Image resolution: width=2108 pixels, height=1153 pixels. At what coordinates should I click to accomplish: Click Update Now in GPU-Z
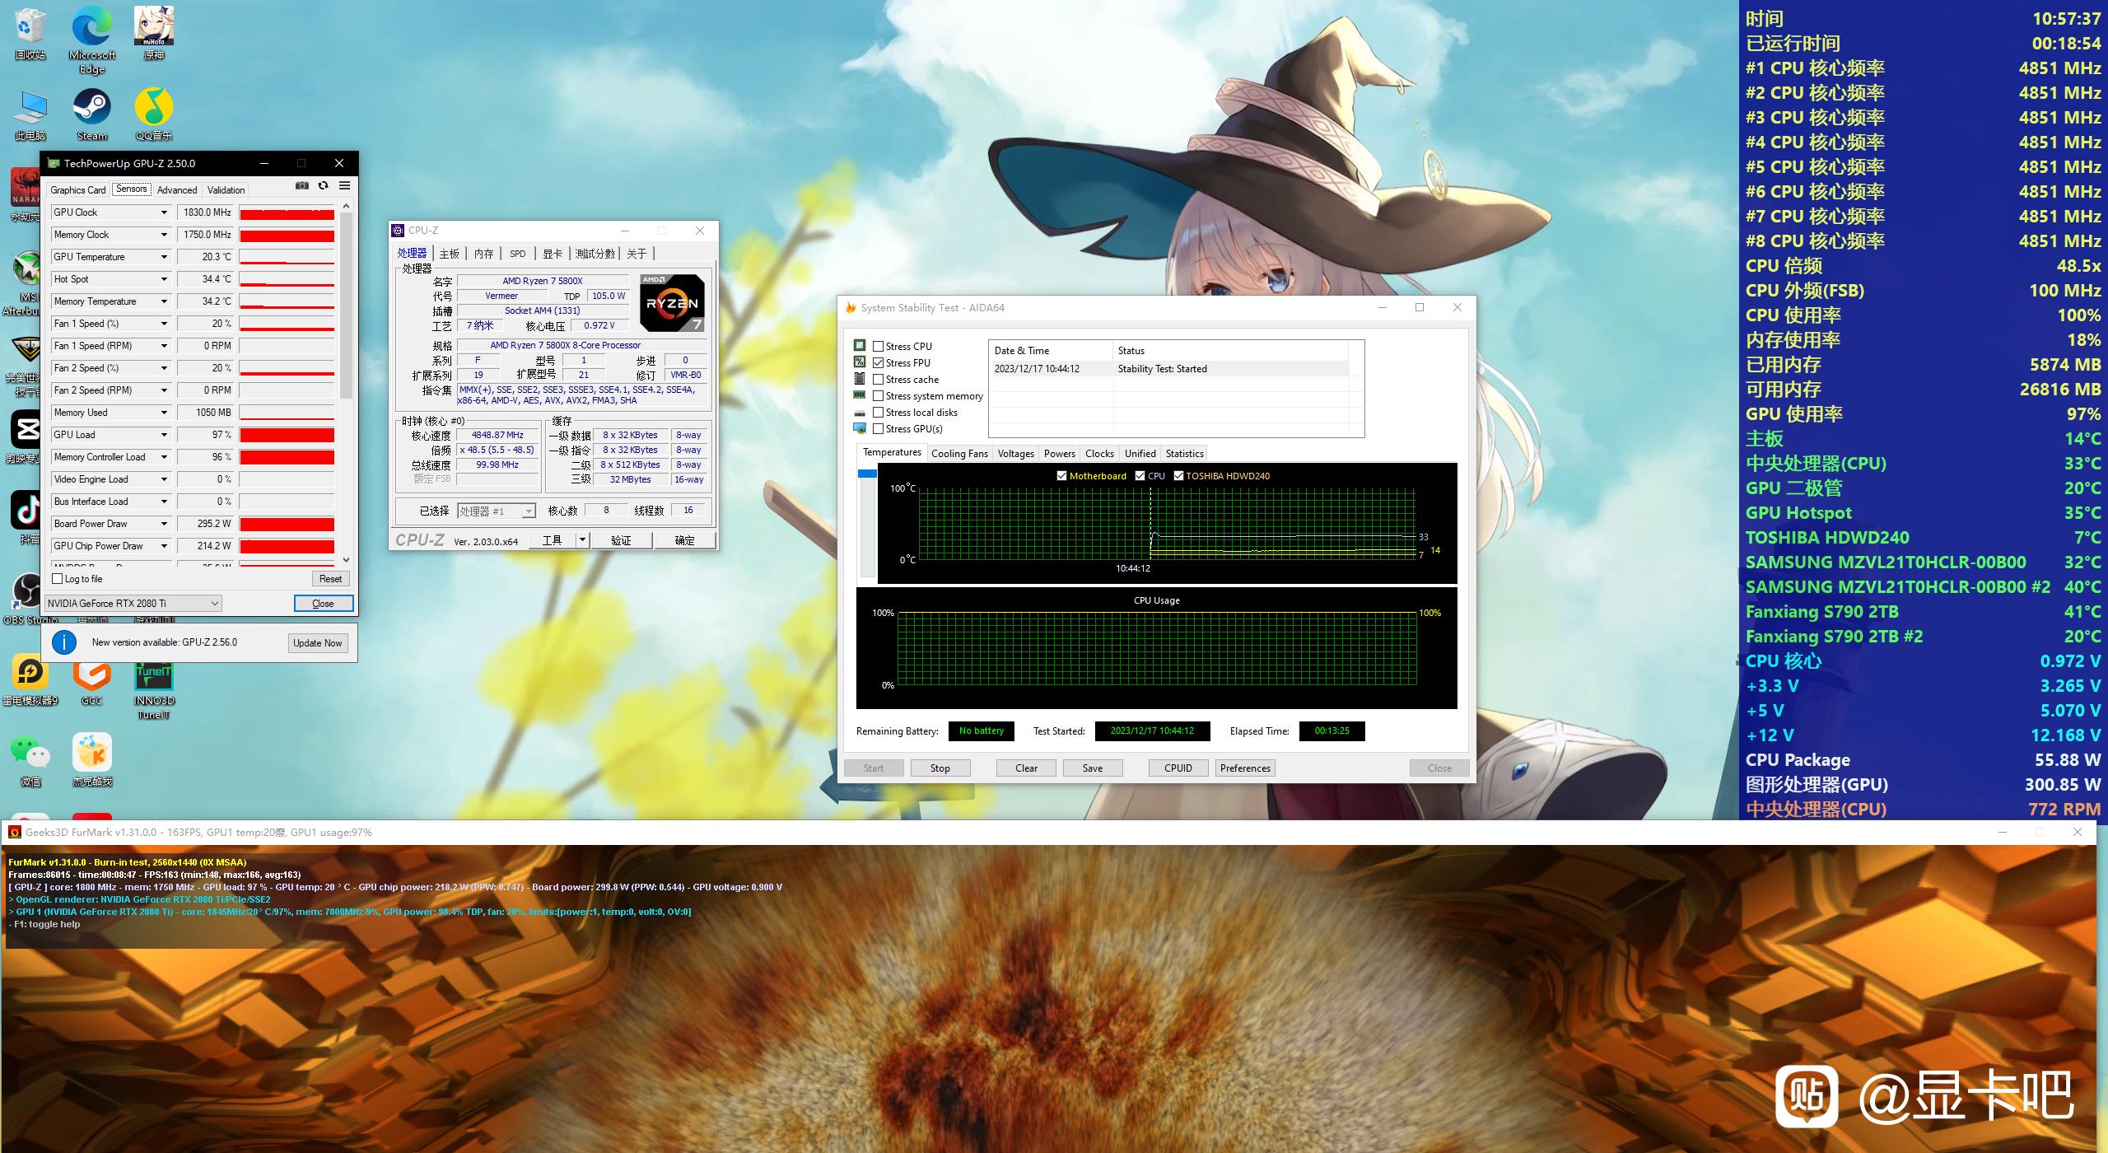point(318,643)
